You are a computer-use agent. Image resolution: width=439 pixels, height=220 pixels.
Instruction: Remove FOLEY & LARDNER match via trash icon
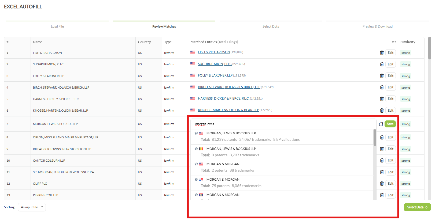click(x=382, y=76)
